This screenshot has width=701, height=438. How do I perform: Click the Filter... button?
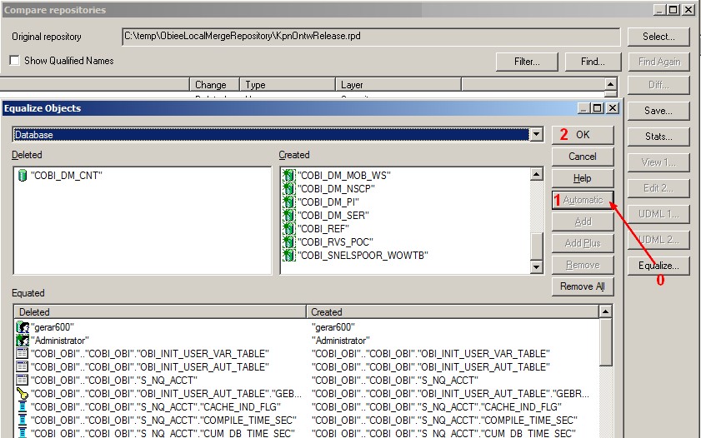coord(526,62)
